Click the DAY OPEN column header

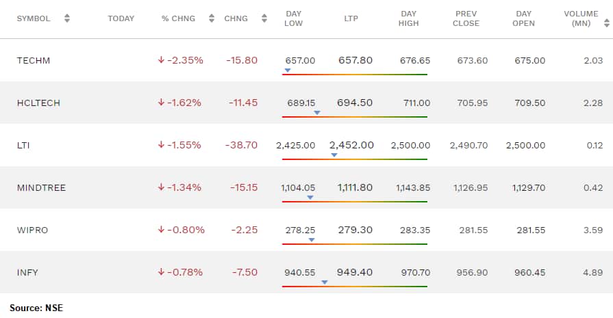523,18
